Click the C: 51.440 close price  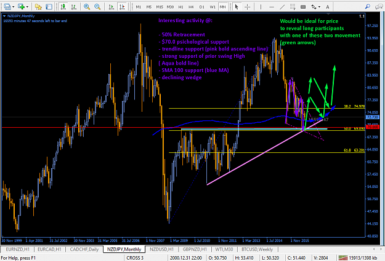[x=296, y=258]
